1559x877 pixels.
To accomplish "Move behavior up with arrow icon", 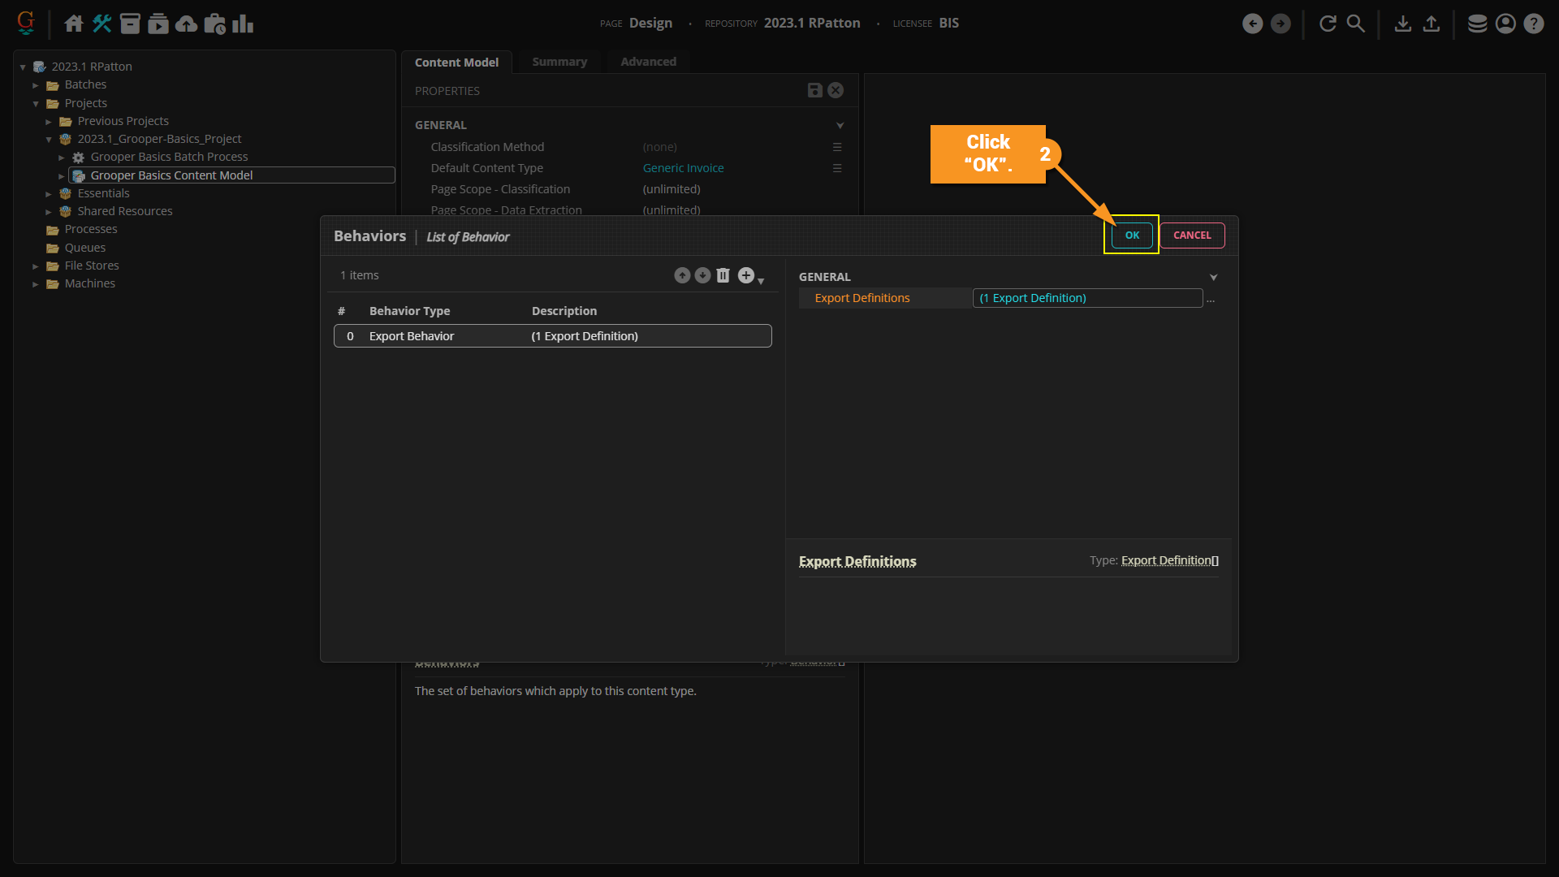I will tap(682, 275).
